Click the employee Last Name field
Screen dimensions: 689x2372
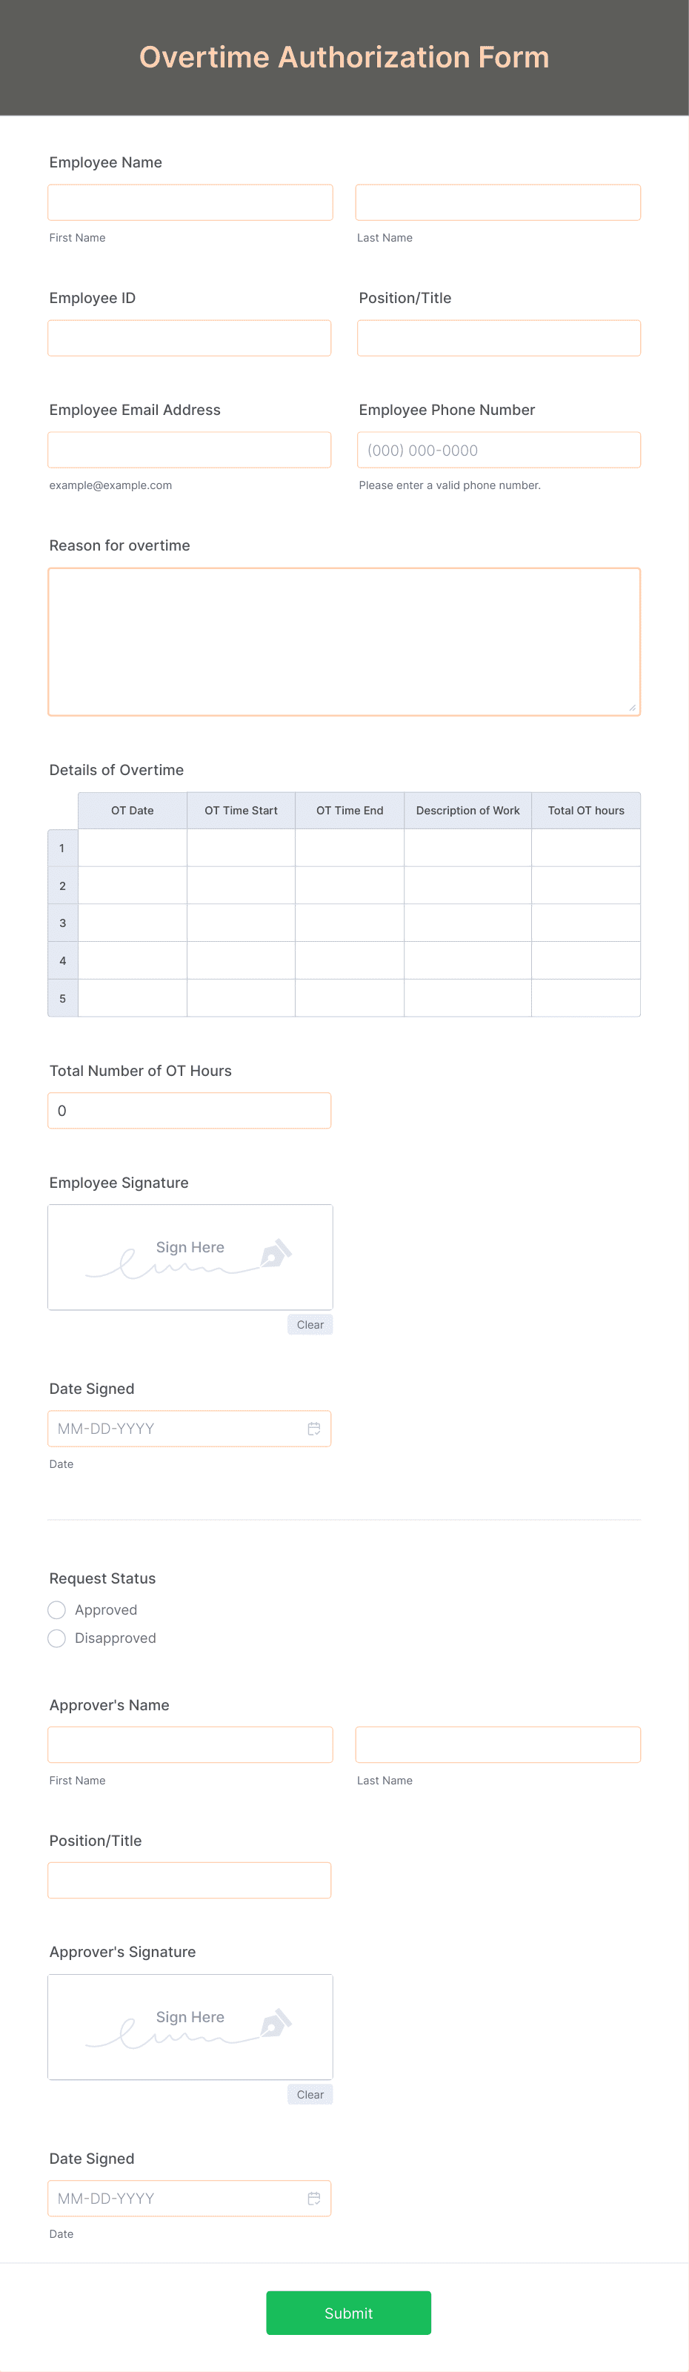(x=497, y=201)
